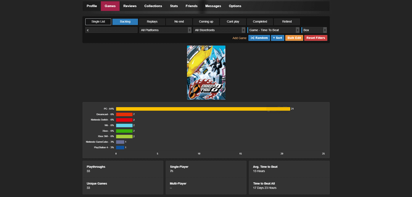
Task: Go to the Profile tab
Action: click(x=92, y=6)
